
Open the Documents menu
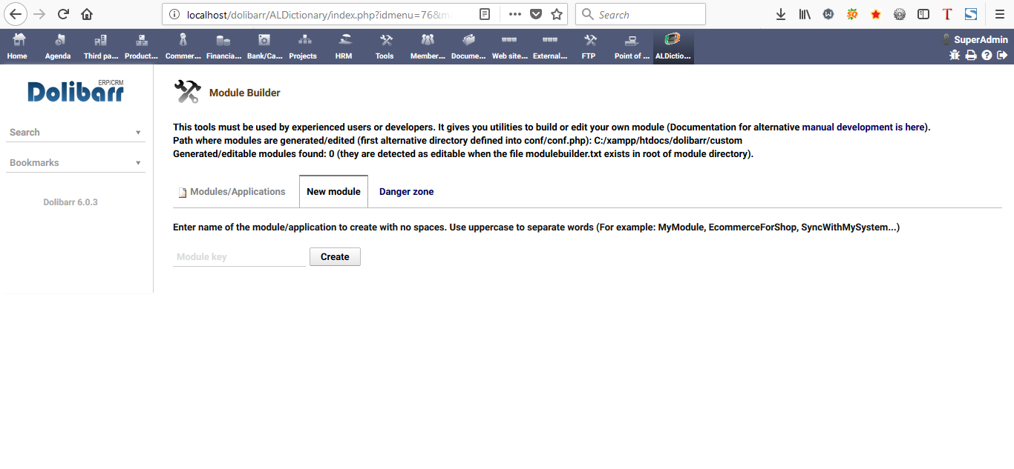pos(468,47)
